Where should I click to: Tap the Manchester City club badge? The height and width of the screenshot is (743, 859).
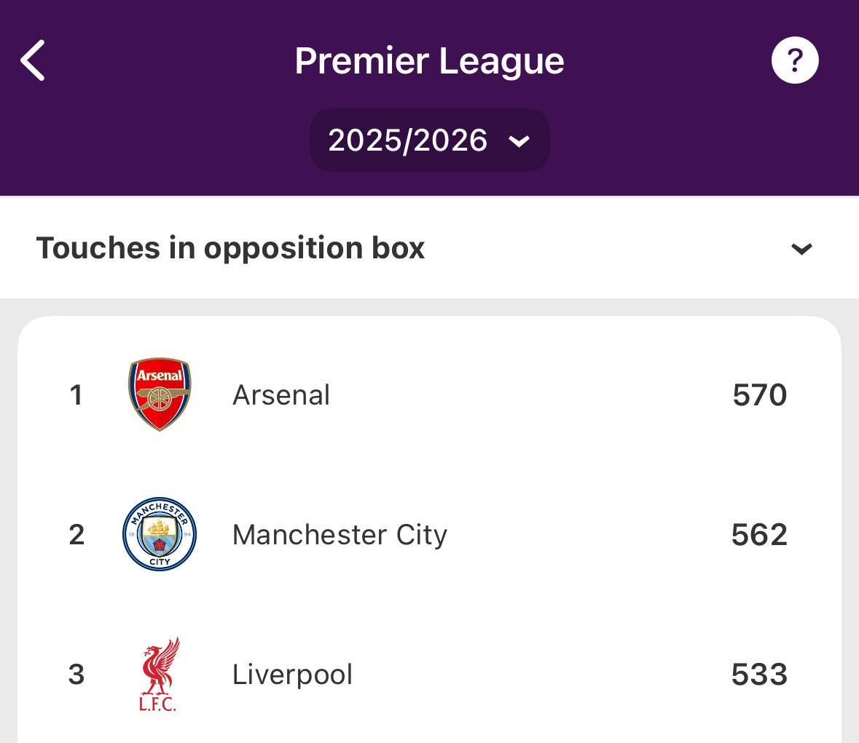point(160,534)
